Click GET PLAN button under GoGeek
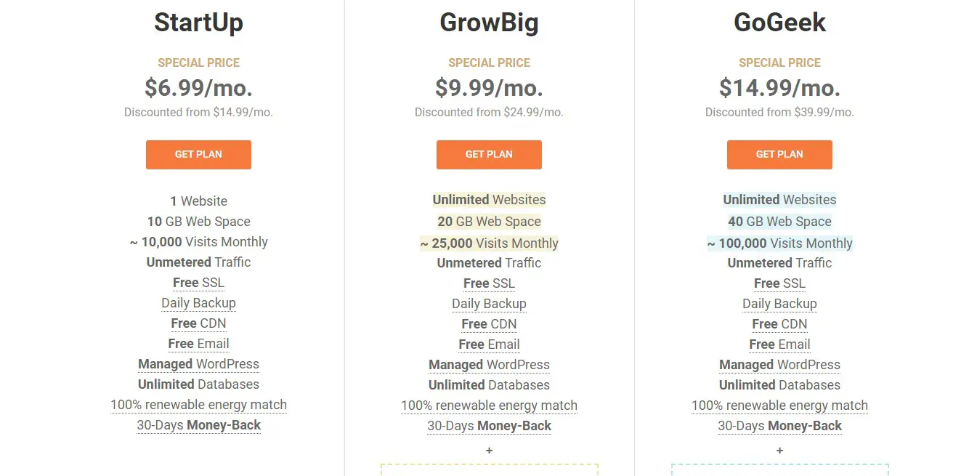Image resolution: width=977 pixels, height=476 pixels. pyautogui.click(x=779, y=155)
